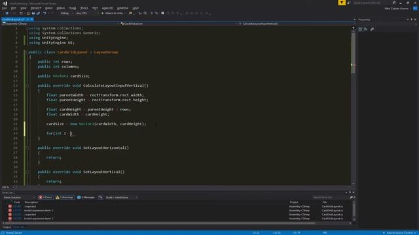The width and height of the screenshot is (419, 235).
Task: Click the Save toolbar icon
Action: tap(33, 13)
